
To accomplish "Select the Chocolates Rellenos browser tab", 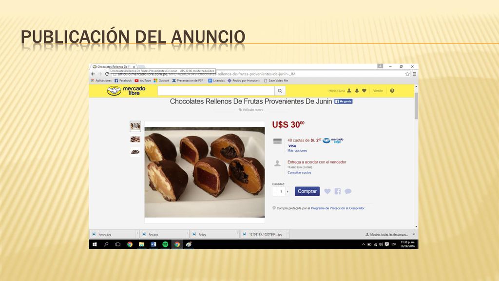I will pos(114,66).
